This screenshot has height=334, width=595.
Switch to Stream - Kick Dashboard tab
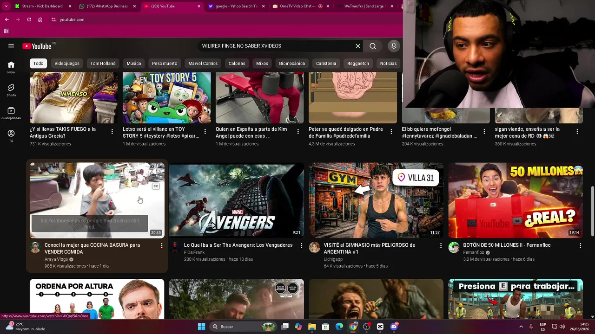click(x=42, y=6)
